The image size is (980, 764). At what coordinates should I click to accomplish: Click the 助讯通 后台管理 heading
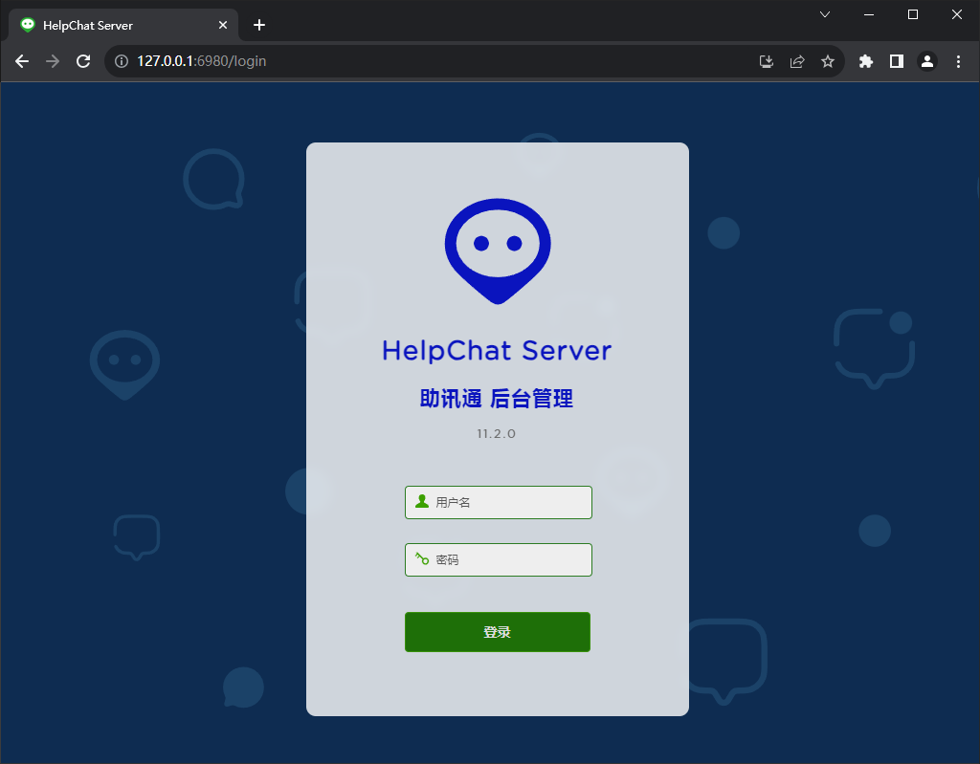[x=497, y=399]
